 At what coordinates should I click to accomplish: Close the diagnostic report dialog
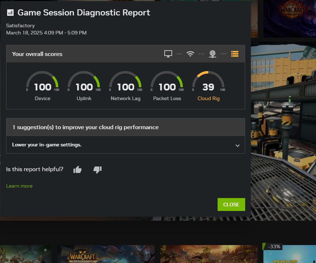click(231, 205)
